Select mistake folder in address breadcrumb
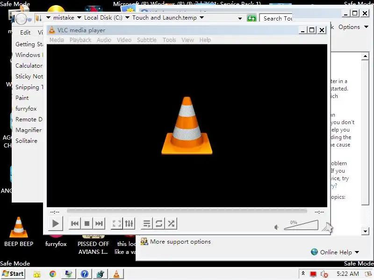 tap(64, 18)
